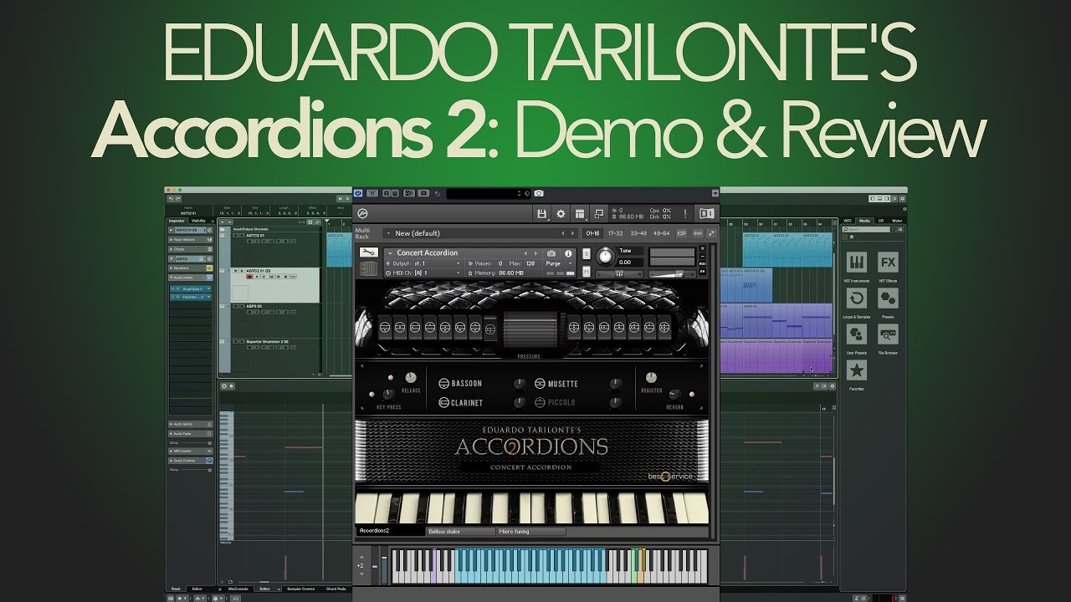Click the Reverb knob
The width and height of the screenshot is (1071, 602).
pos(674,393)
